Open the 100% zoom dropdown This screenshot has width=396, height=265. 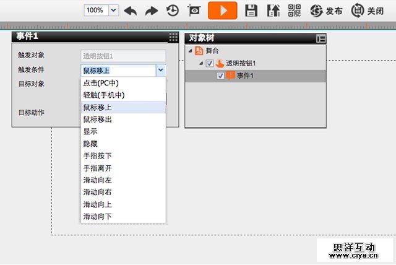[113, 11]
